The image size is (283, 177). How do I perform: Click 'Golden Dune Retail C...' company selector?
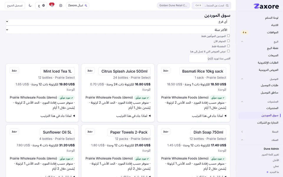(x=173, y=5)
